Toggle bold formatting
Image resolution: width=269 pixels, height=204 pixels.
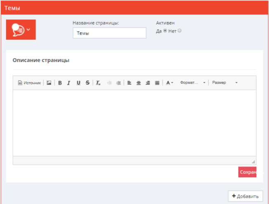(x=60, y=83)
